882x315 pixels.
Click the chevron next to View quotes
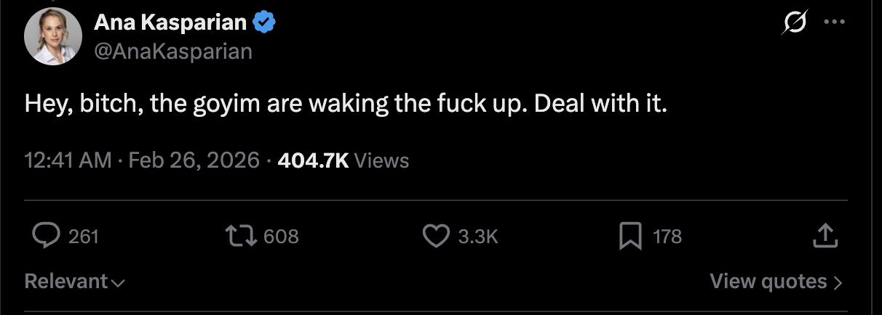(x=838, y=282)
